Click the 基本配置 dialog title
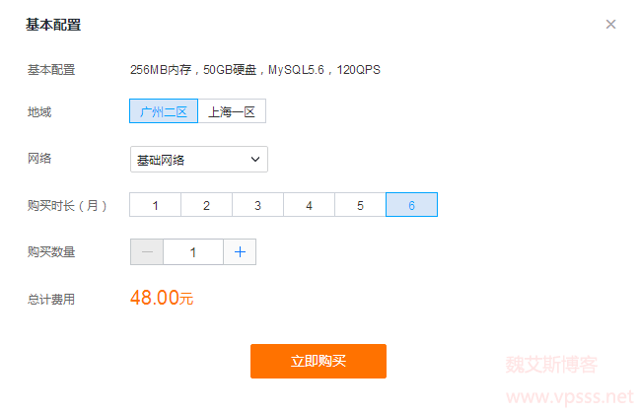 click(x=53, y=25)
